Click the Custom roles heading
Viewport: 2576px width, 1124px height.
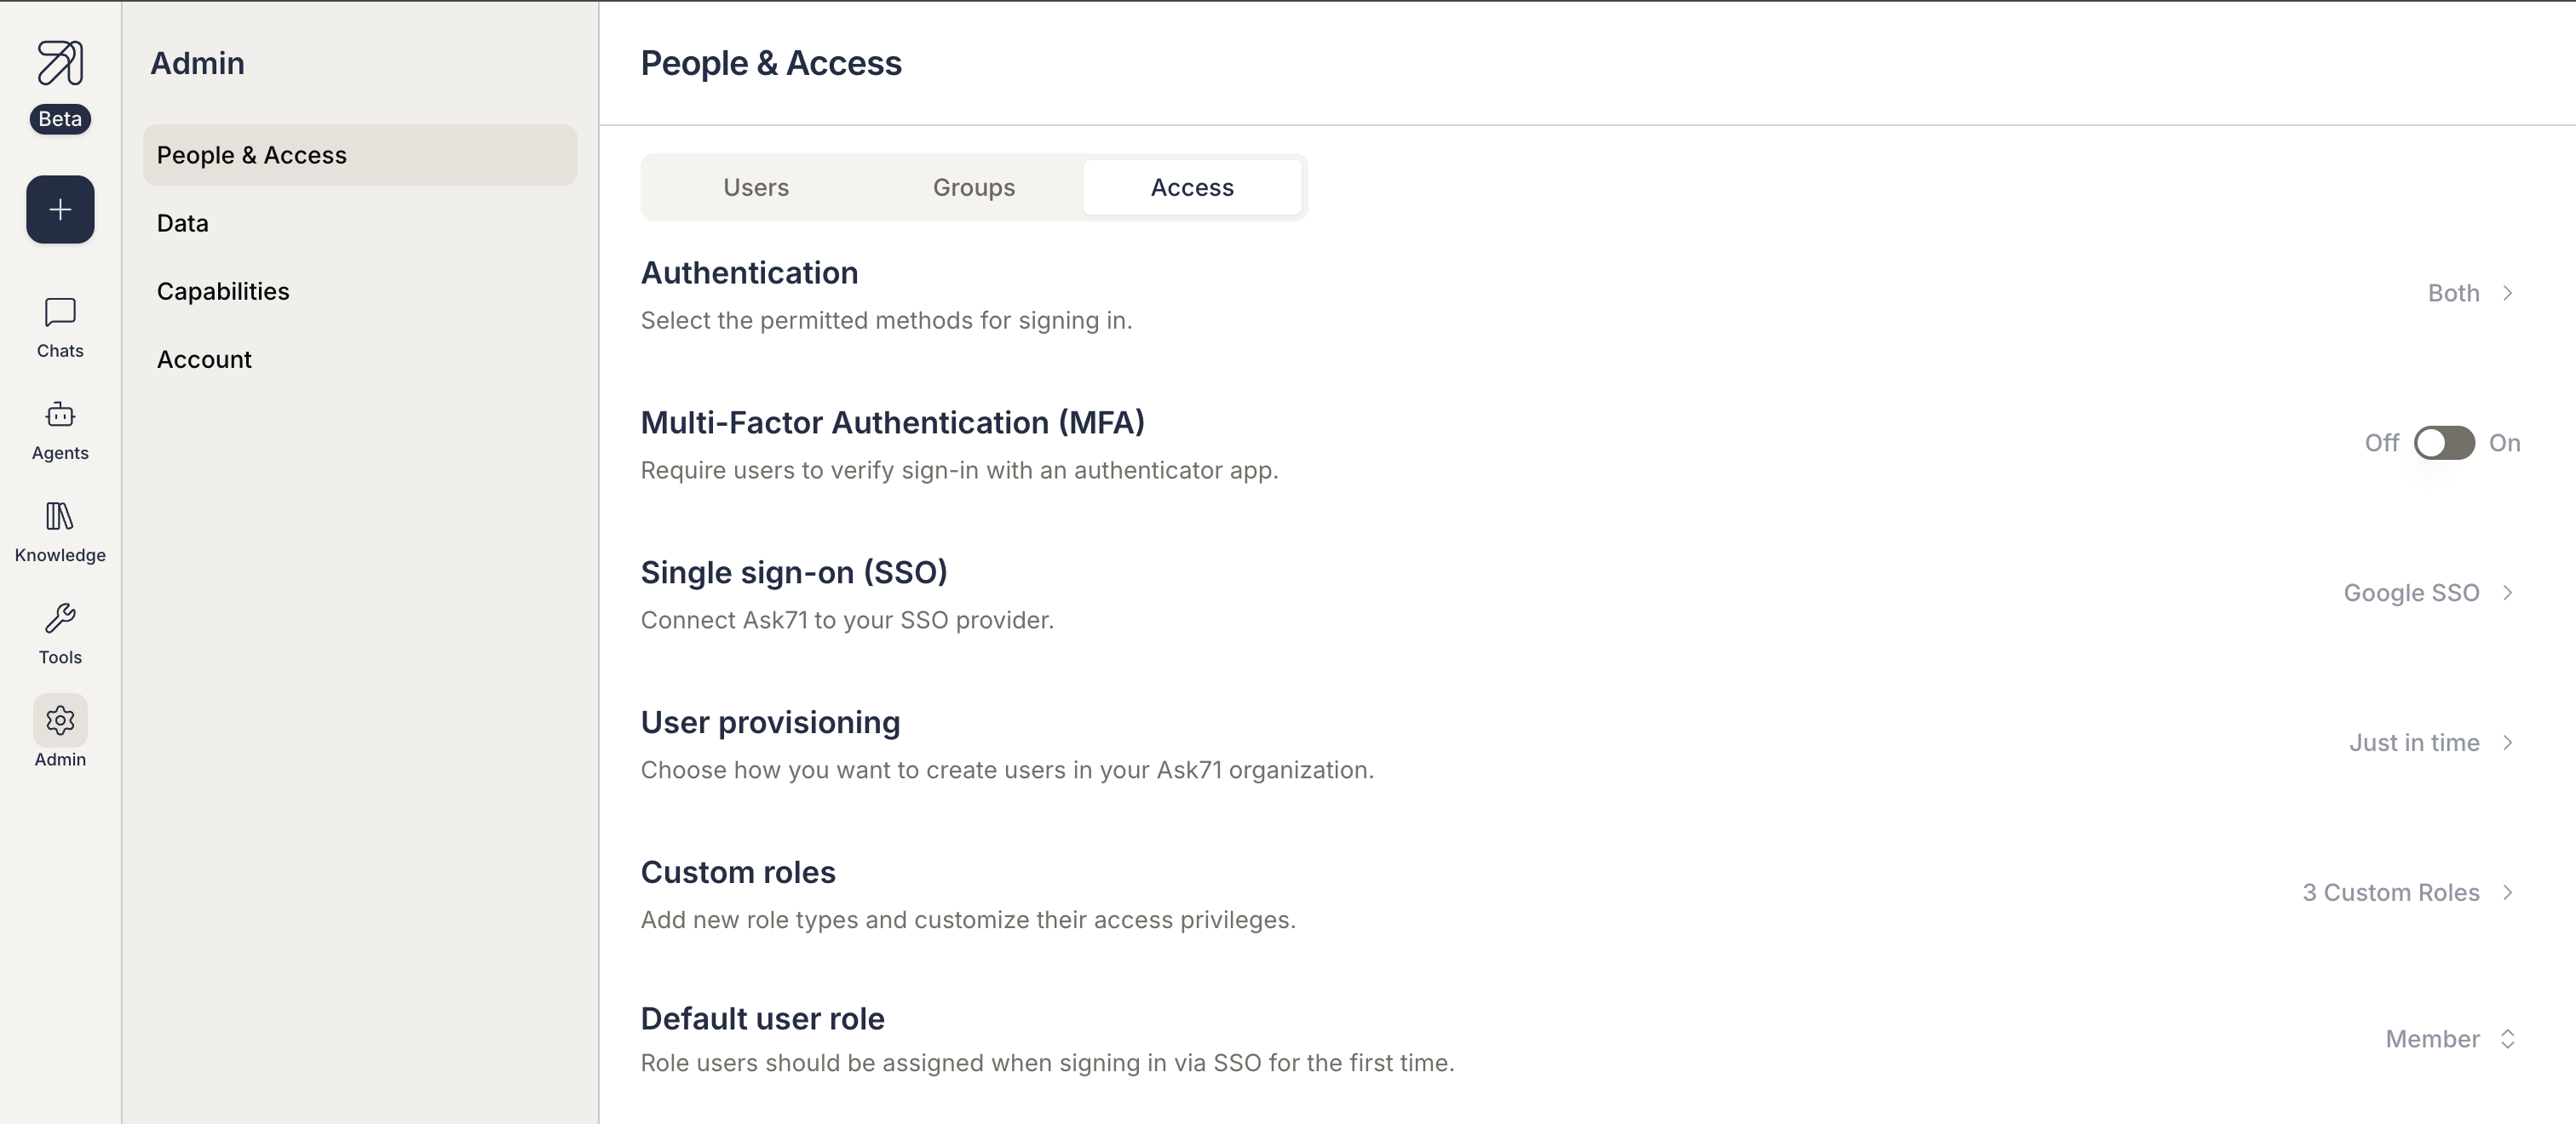pos(738,873)
